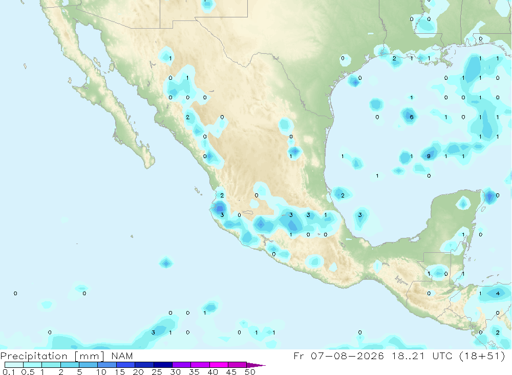Click the 'Fr 07-08-2026 18..21 UTC (18+51)' timestamp
This screenshot has width=512, height=375.
click(399, 356)
